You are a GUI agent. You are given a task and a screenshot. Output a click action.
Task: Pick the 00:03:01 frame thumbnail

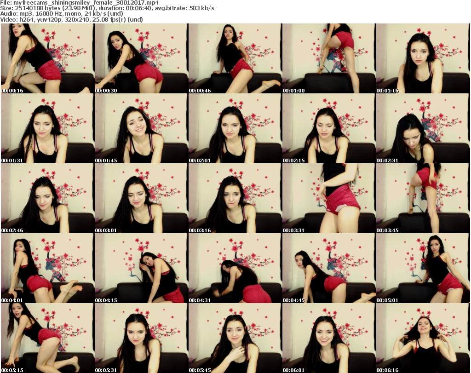[x=141, y=198]
